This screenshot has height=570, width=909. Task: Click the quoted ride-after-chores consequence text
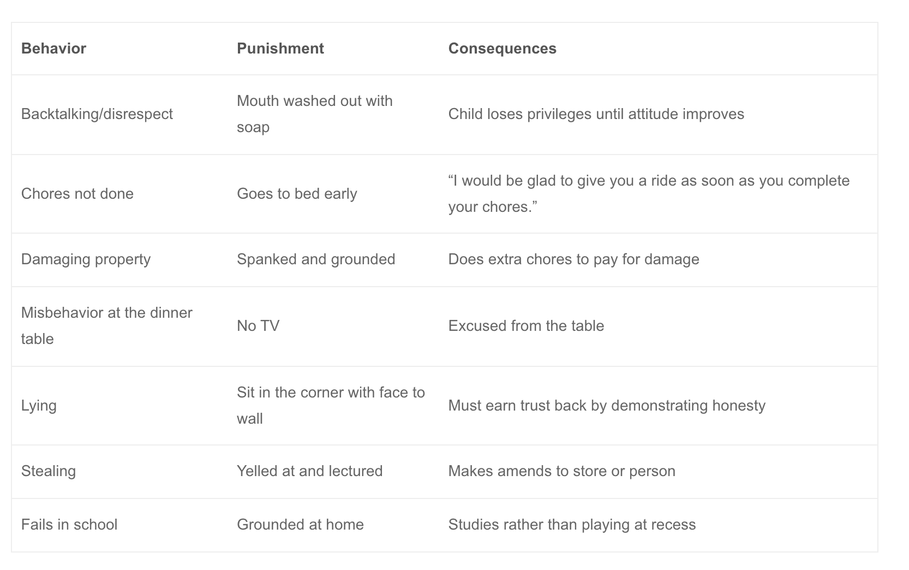coord(649,194)
